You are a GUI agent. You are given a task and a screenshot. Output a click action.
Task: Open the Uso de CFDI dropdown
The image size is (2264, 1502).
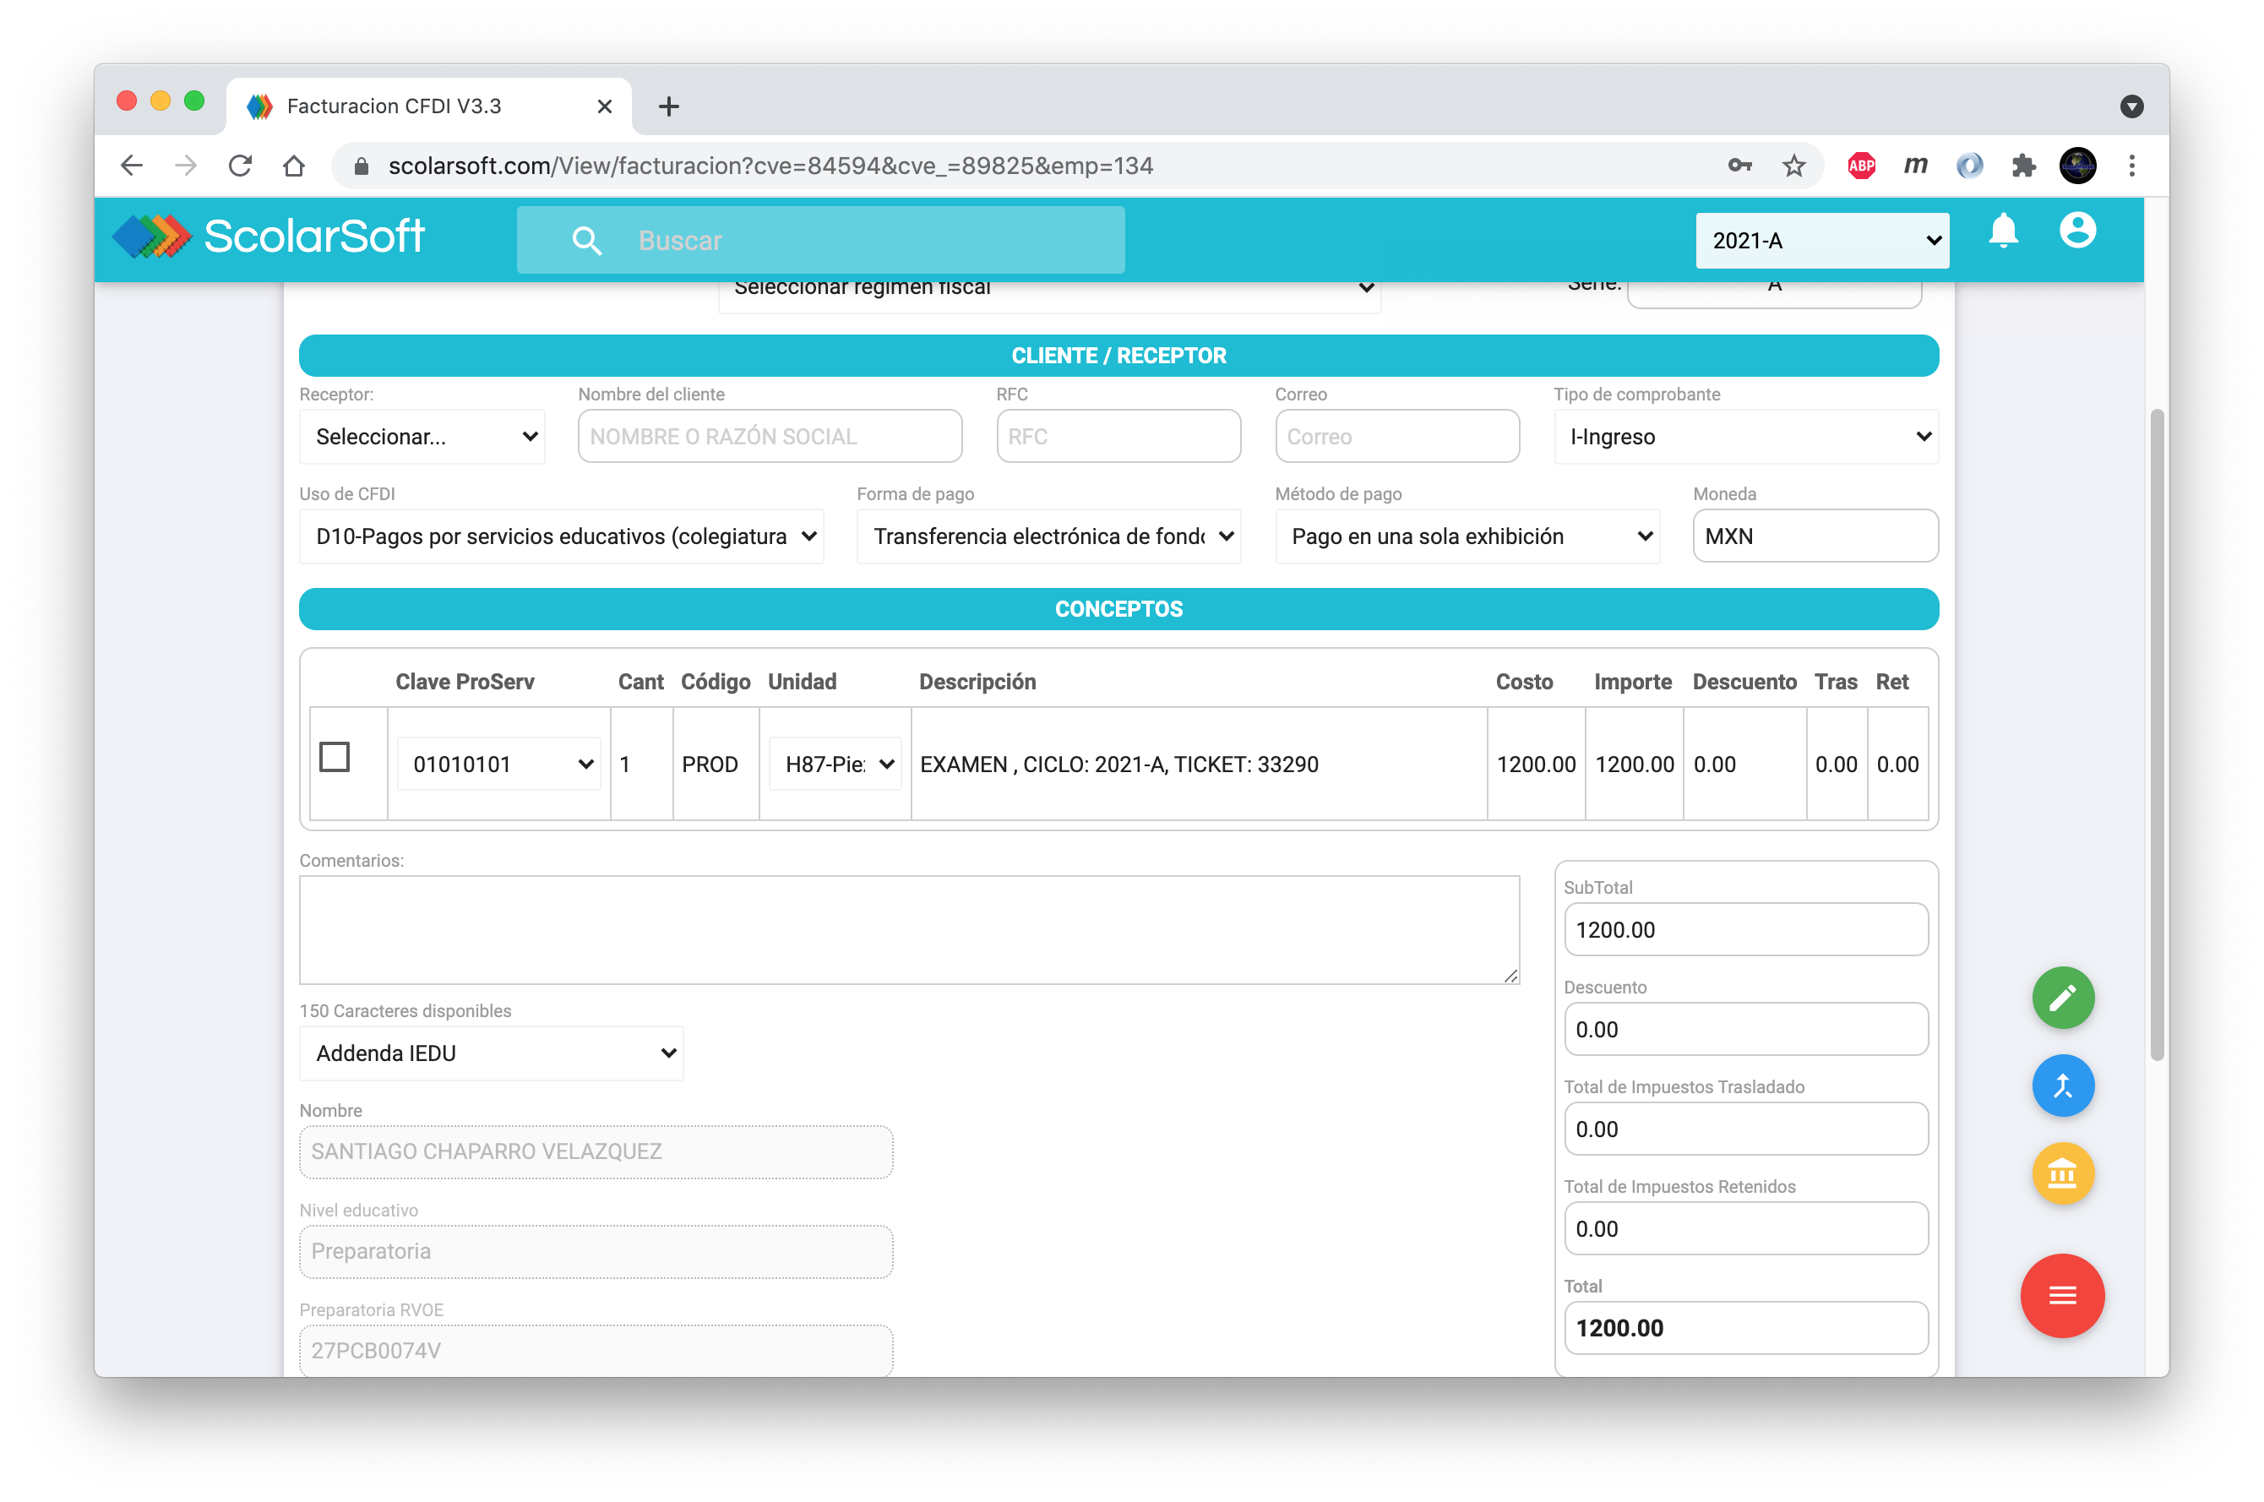(x=561, y=536)
